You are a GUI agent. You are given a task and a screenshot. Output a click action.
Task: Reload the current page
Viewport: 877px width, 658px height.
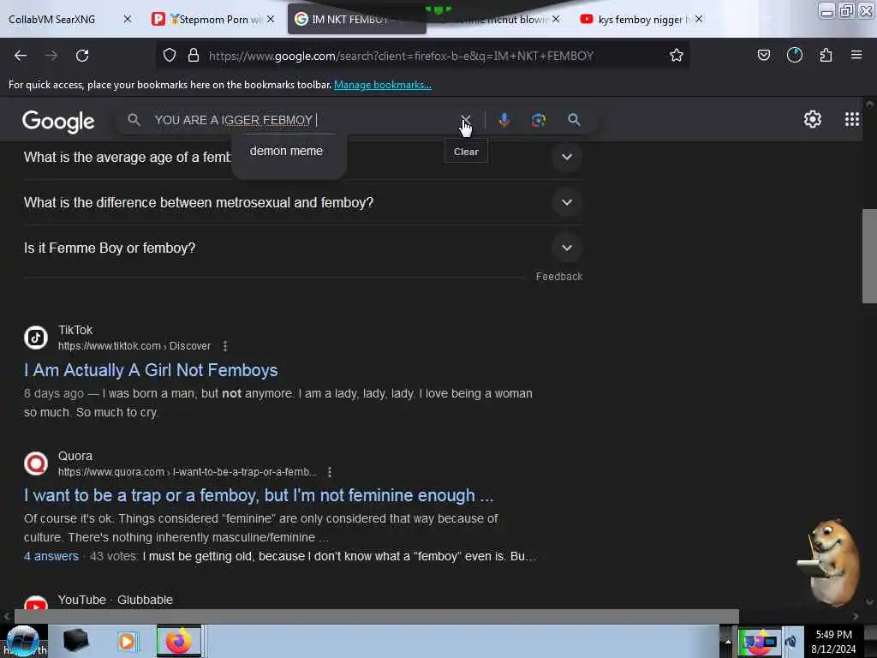click(x=82, y=56)
